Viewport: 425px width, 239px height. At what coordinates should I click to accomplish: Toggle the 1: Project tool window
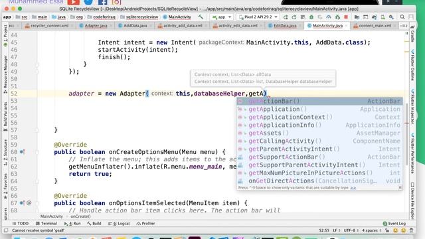pos(5,36)
